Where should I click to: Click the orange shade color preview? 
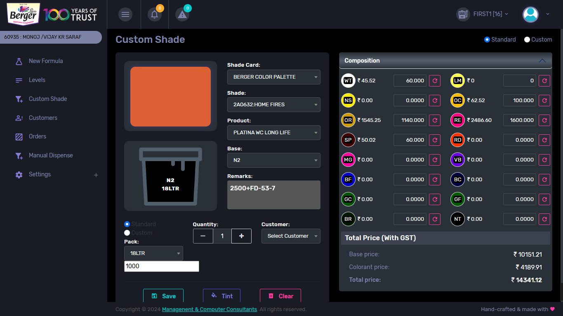point(170,96)
